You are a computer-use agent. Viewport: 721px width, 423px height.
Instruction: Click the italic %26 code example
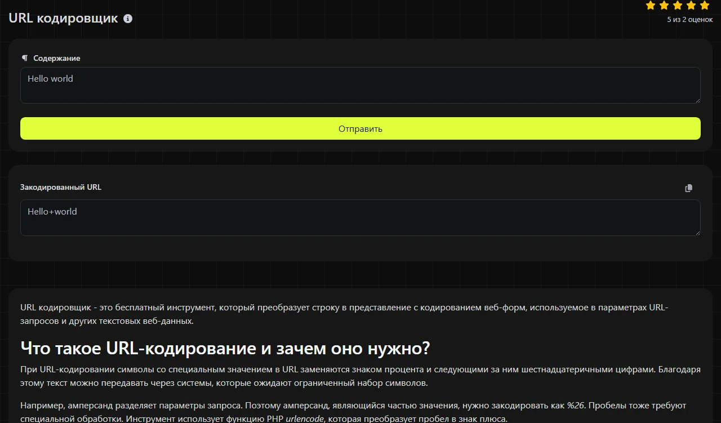pyautogui.click(x=575, y=406)
